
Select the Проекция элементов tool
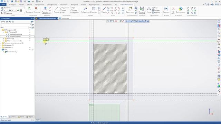(x=45, y=10)
